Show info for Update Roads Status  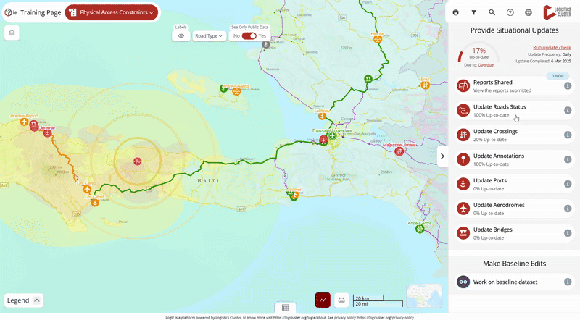click(568, 110)
